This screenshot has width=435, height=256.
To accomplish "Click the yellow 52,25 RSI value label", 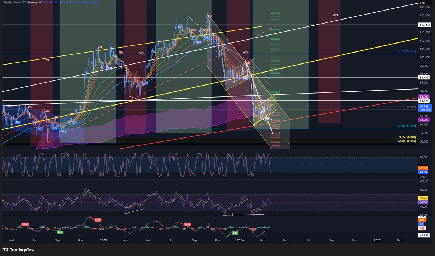I will pos(423,198).
